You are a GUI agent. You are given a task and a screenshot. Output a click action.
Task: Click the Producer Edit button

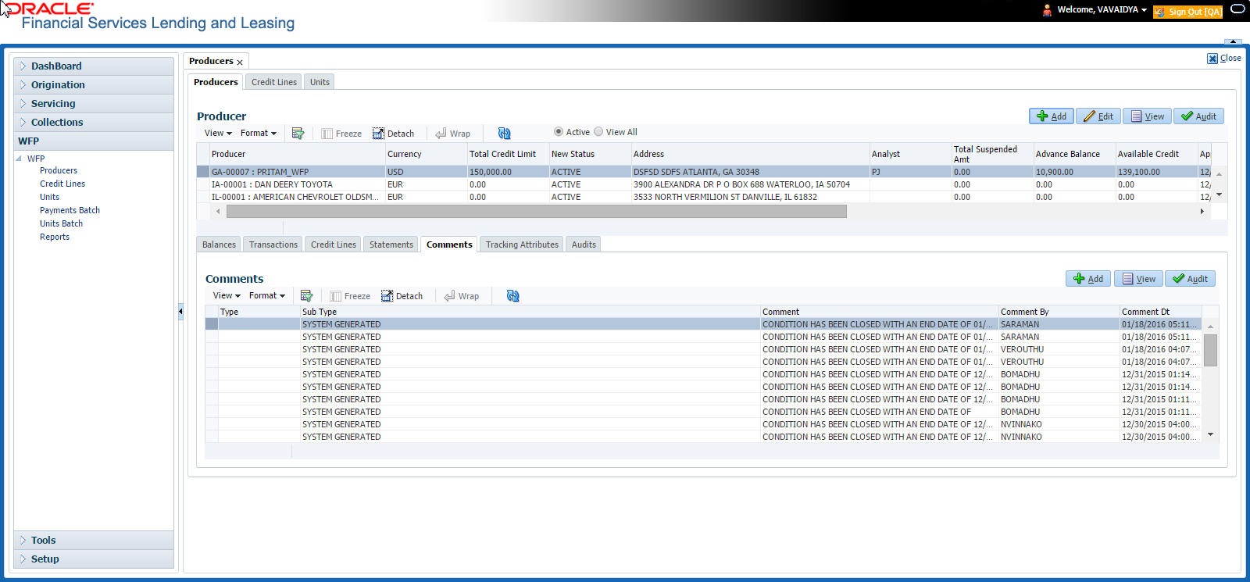1098,116
